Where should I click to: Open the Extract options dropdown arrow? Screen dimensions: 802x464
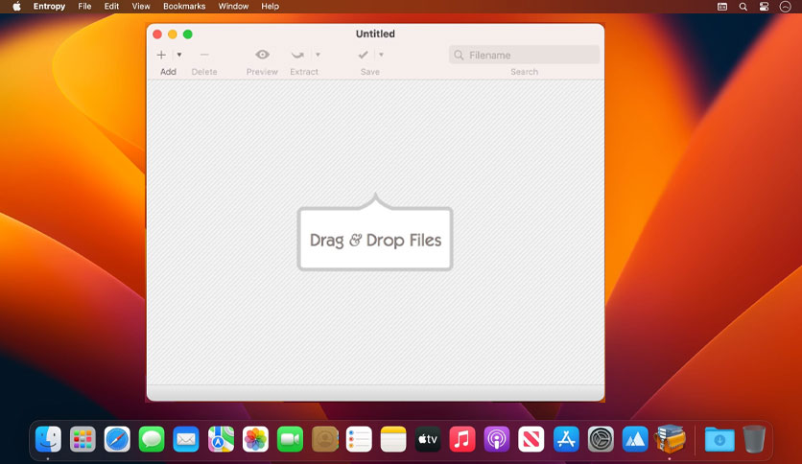tap(318, 55)
